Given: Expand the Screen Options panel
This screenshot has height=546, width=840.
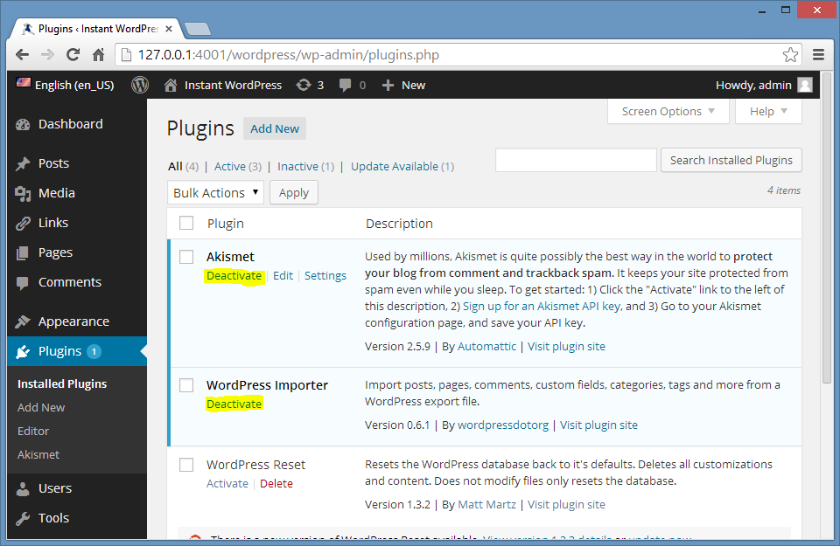Looking at the screenshot, I should click(x=668, y=111).
